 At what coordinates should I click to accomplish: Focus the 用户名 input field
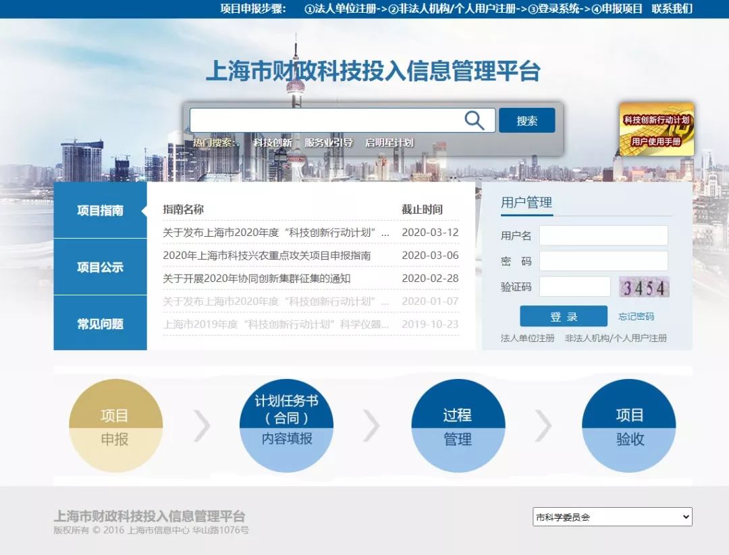pos(603,235)
